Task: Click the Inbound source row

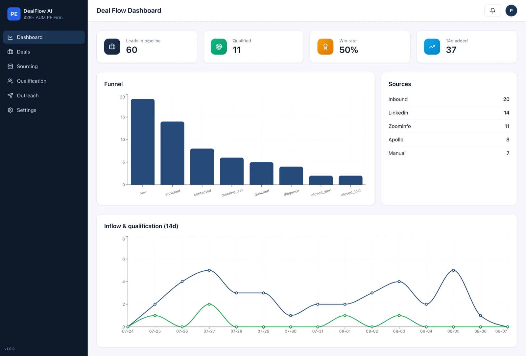Action: tap(449, 99)
